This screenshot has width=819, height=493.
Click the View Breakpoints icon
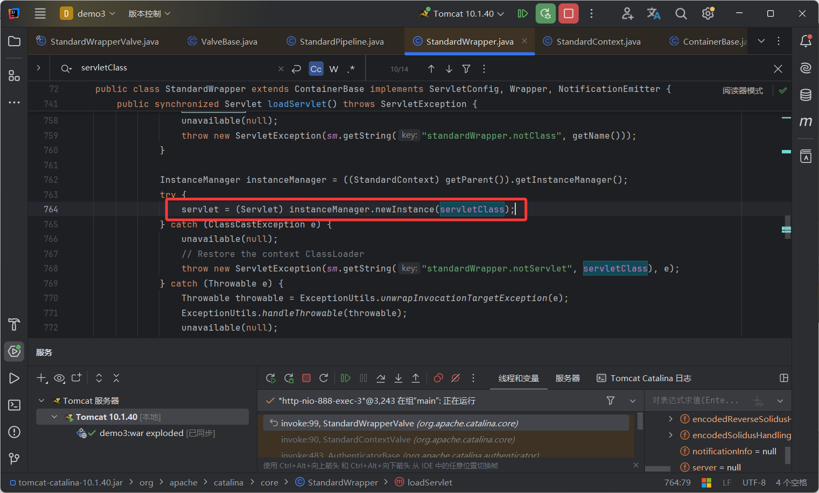pyautogui.click(x=438, y=378)
